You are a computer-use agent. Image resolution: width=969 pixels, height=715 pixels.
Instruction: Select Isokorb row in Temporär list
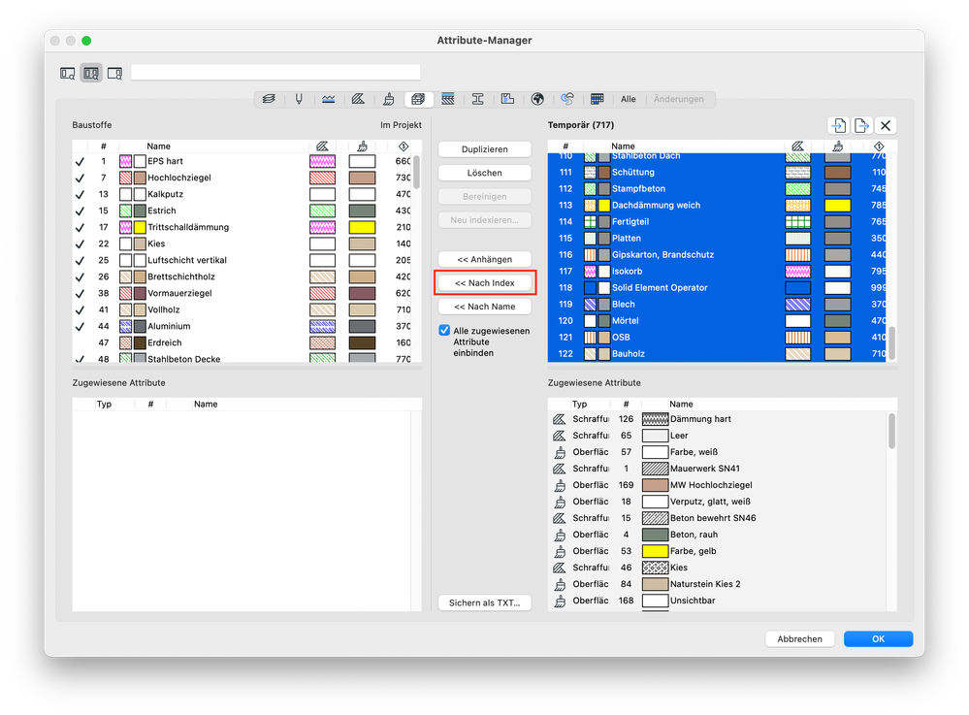717,272
